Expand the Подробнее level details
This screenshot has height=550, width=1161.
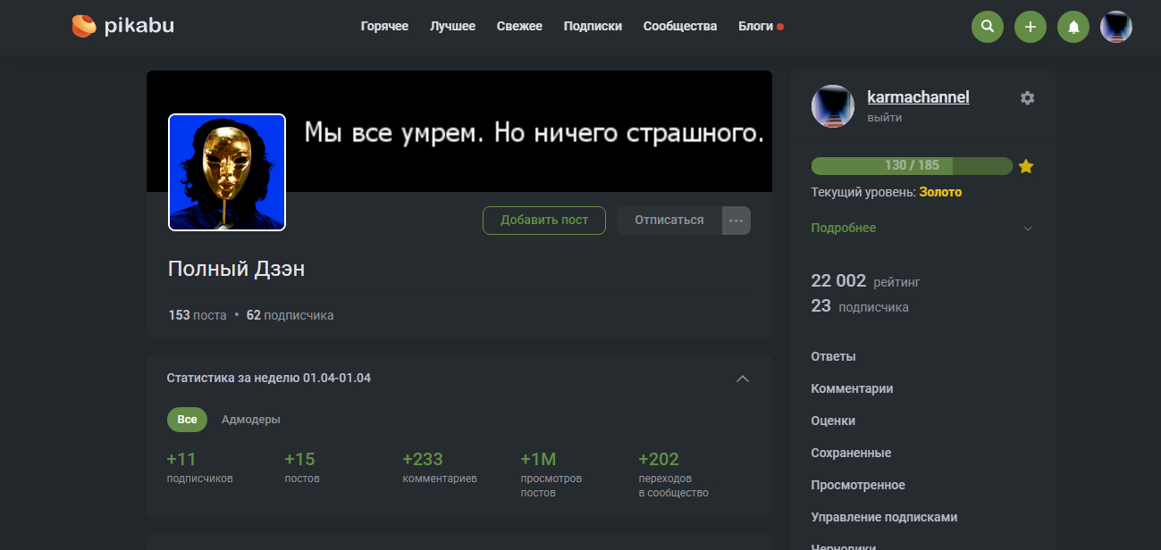(x=921, y=228)
